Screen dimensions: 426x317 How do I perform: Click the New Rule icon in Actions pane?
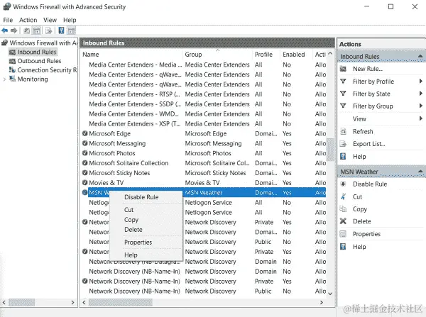coord(343,69)
